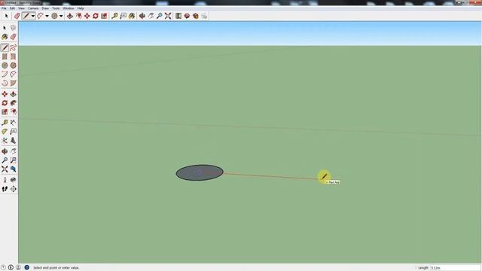Activate Orbit in the top toolbar
The image size is (482, 271).
coord(142,16)
